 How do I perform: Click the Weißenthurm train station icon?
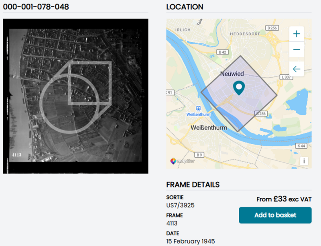pos(198,108)
